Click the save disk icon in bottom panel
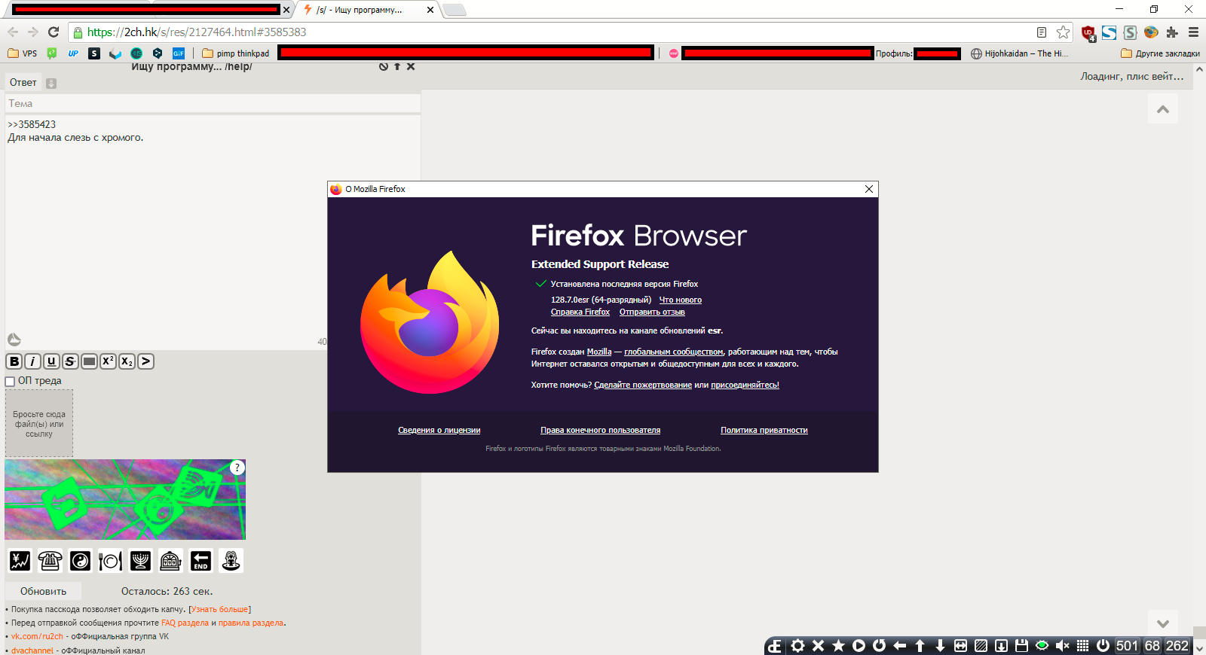This screenshot has width=1206, height=655. [1021, 646]
